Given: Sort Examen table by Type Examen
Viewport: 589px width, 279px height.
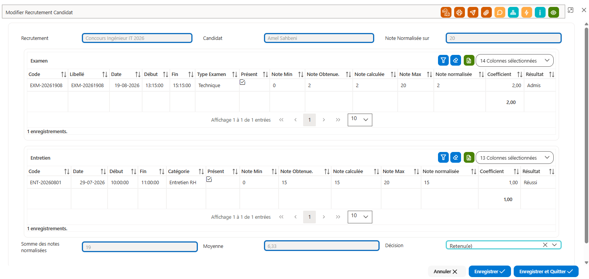Looking at the screenshot, I should coord(235,74).
